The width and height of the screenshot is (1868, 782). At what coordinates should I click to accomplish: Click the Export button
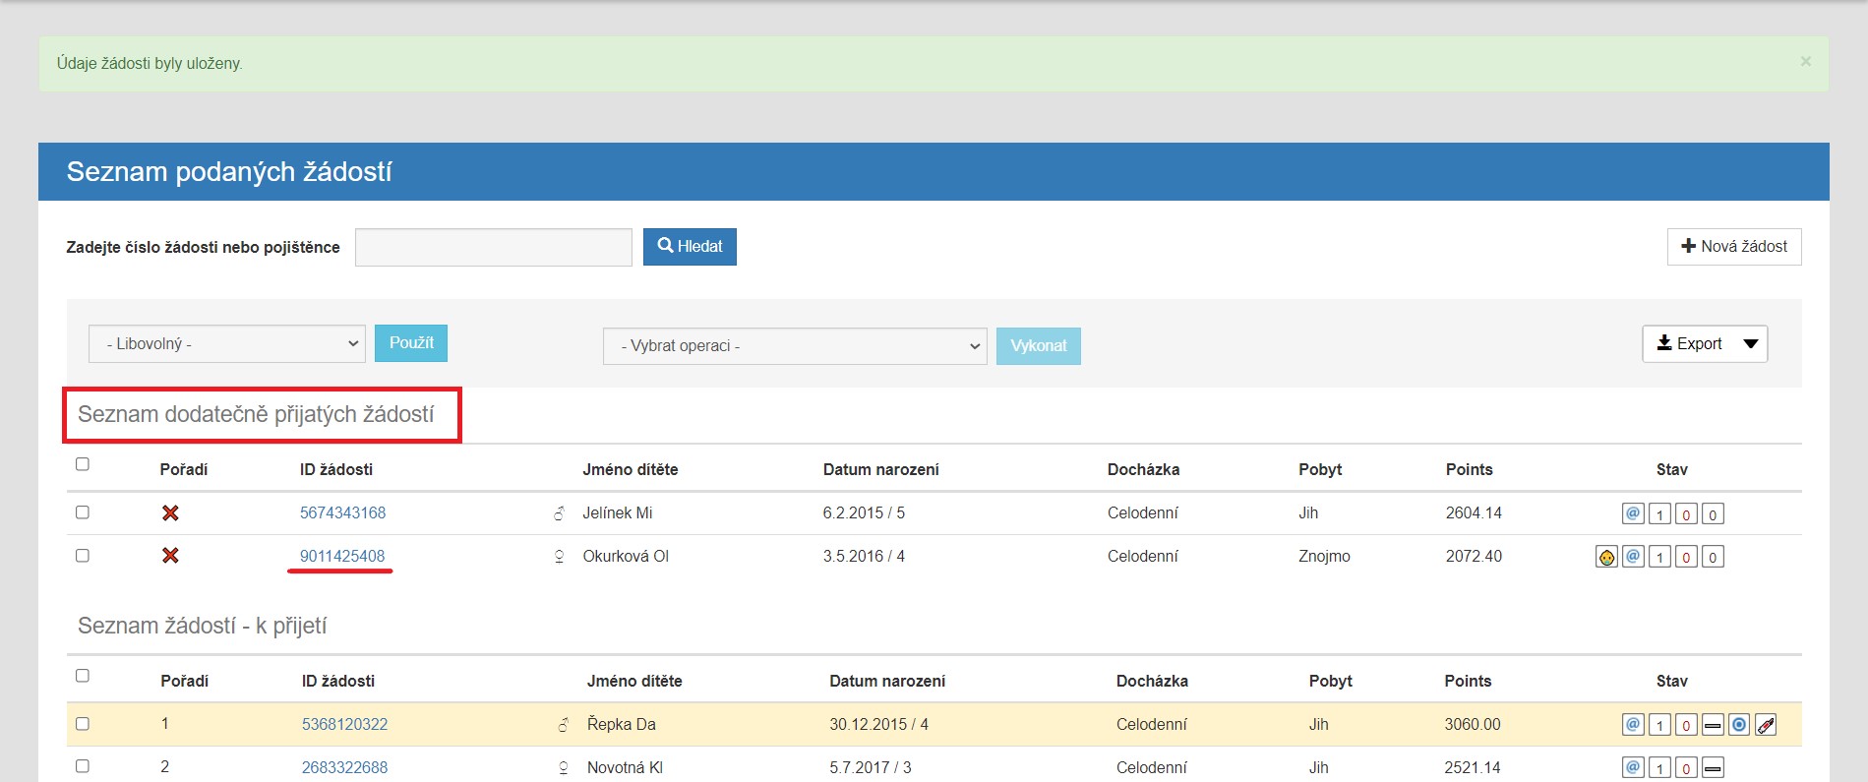(1690, 343)
